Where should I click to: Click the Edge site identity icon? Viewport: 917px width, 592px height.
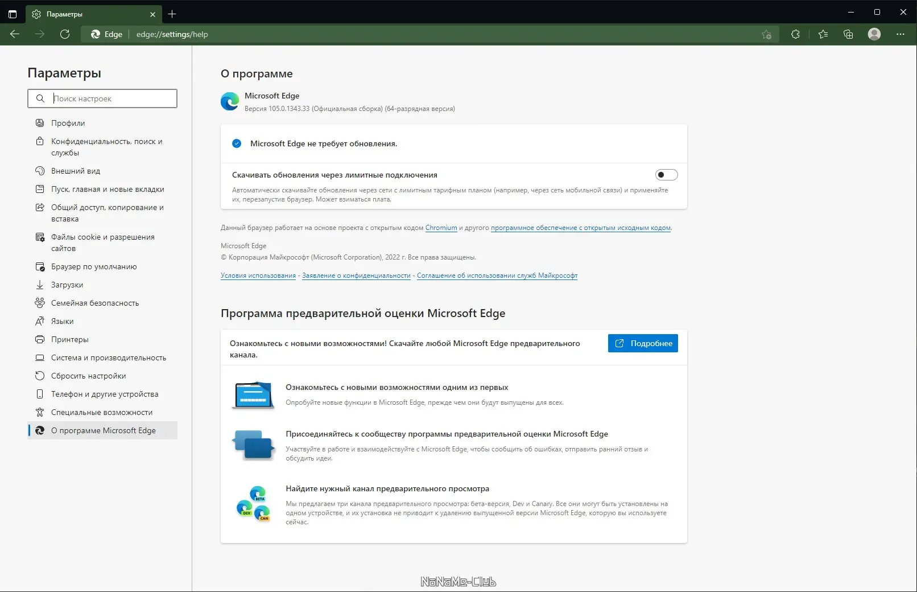click(x=96, y=34)
